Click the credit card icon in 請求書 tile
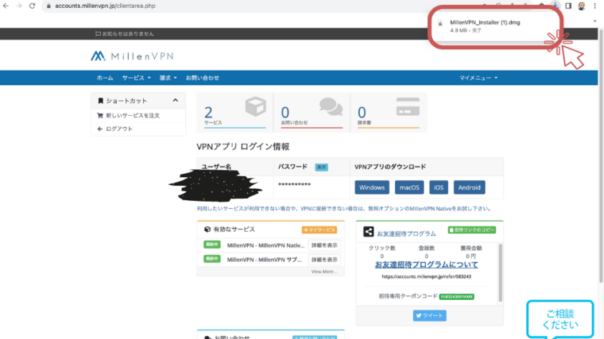 [x=408, y=107]
